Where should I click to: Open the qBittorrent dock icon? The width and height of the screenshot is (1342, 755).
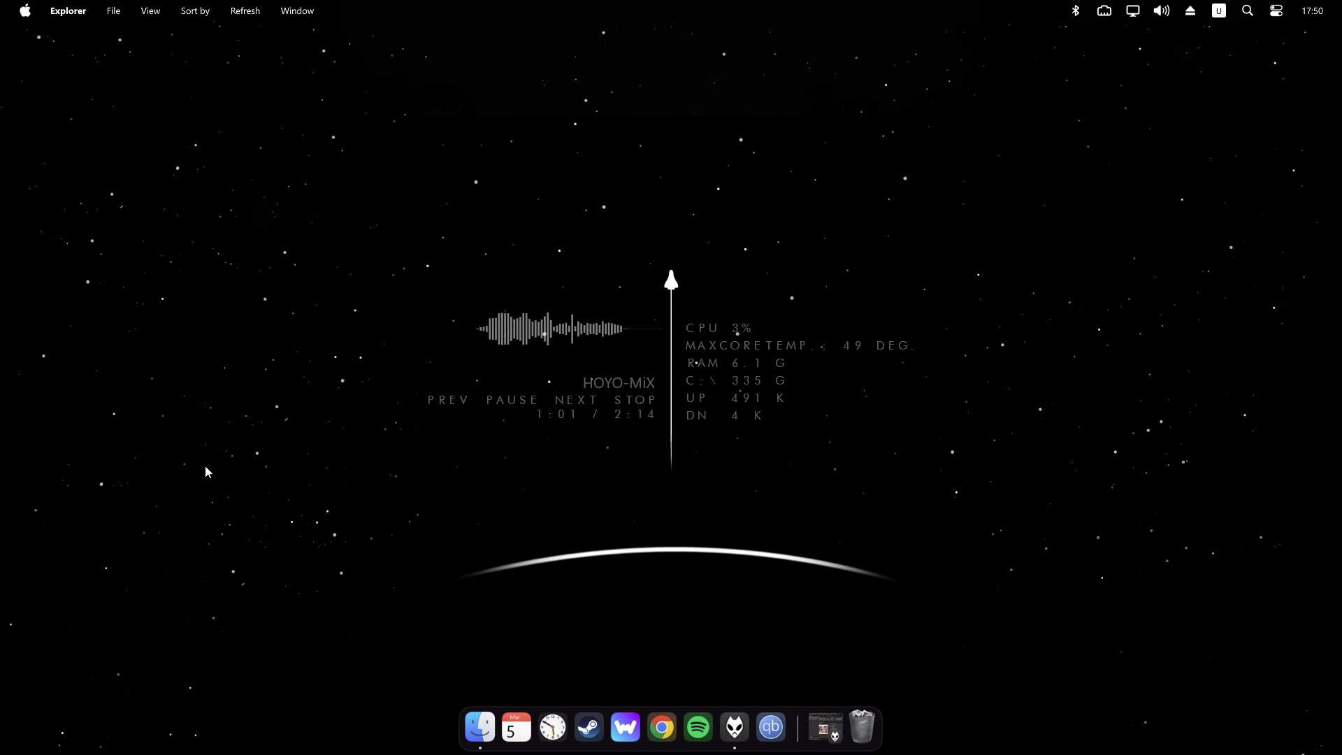tap(771, 728)
